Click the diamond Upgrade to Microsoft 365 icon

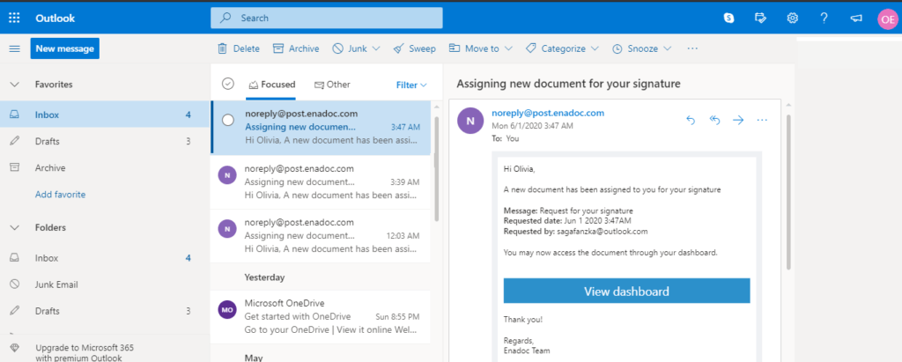tap(14, 348)
